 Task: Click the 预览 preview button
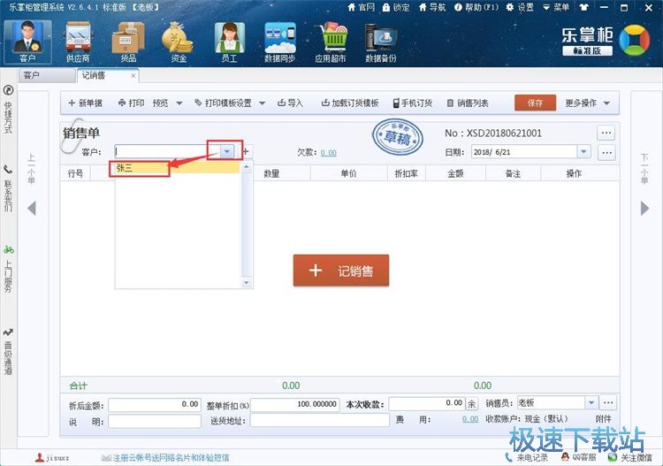click(x=160, y=103)
